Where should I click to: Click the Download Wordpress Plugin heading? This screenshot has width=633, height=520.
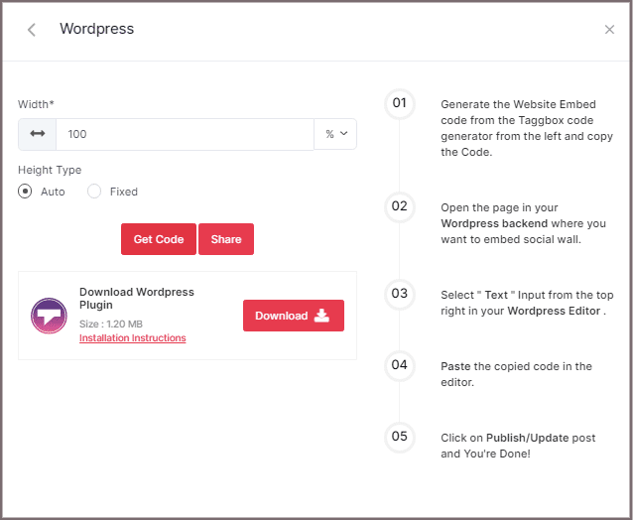pyautogui.click(x=136, y=299)
